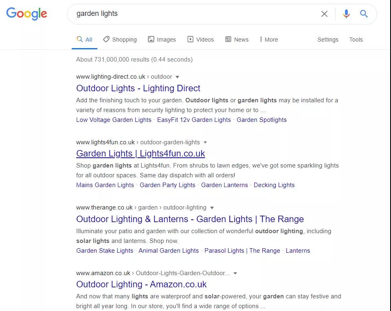The width and height of the screenshot is (391, 311).
Task: Switch to Images results tab
Action: click(x=162, y=40)
